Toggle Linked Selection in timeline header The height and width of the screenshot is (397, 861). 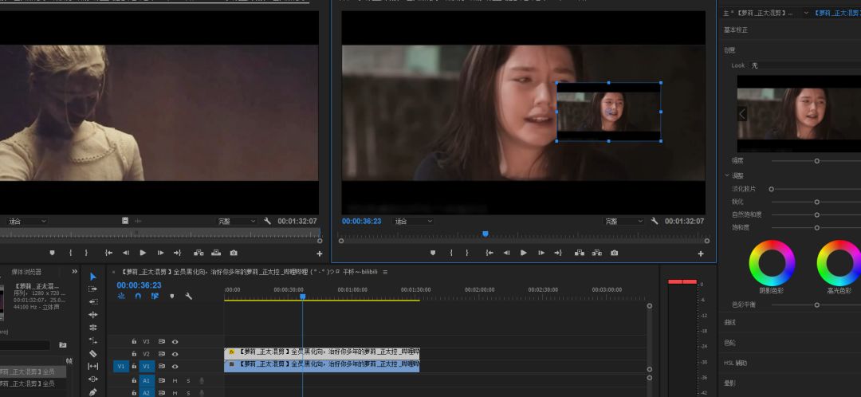155,296
